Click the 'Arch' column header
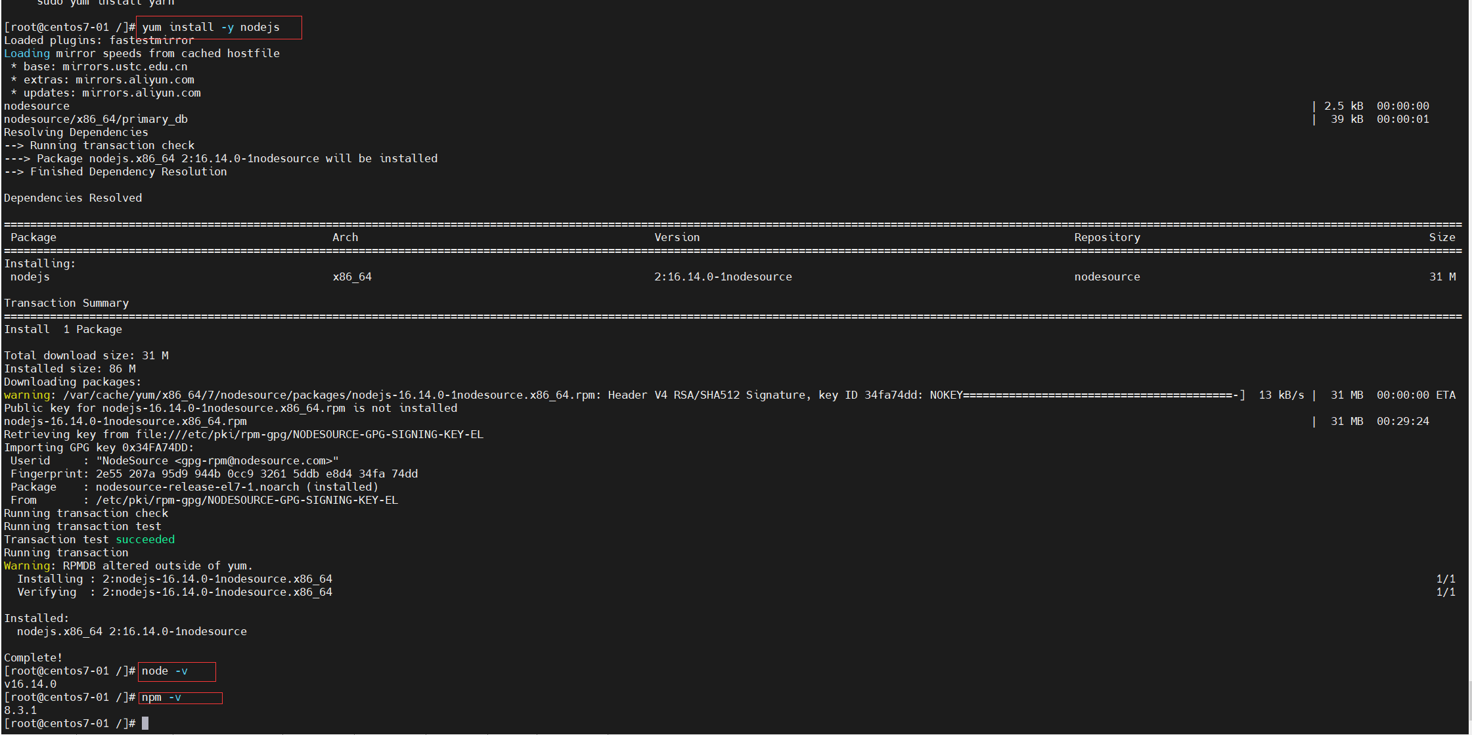This screenshot has height=735, width=1472. (345, 237)
